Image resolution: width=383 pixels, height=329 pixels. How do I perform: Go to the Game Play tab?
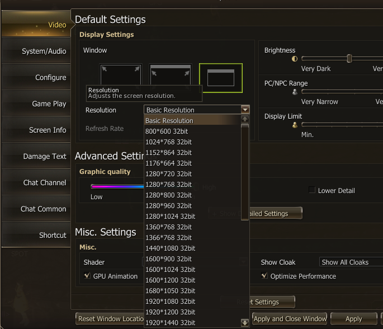point(36,104)
